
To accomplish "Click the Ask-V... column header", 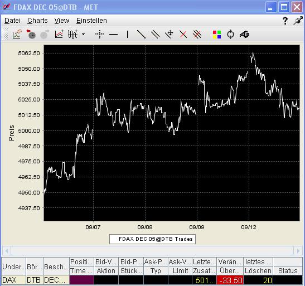I will coord(180,262).
